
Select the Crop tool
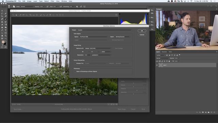point(2,16)
